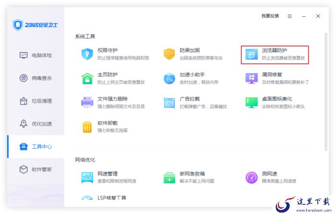Open the 加速小助手 percentage ball icon

pos(169,79)
